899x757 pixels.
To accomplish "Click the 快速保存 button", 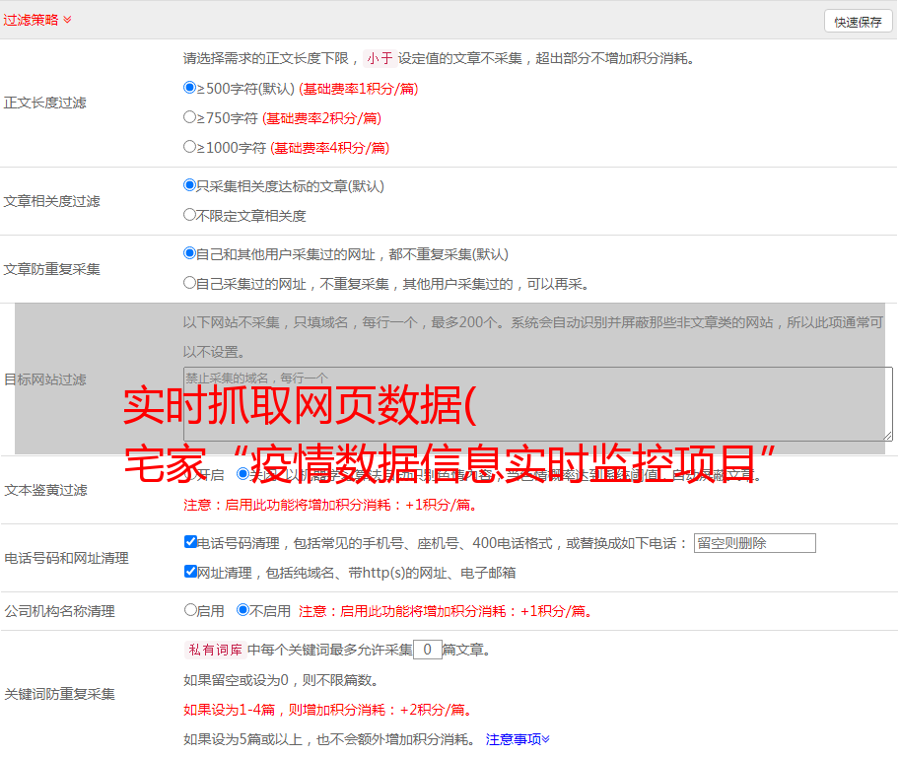I will (858, 22).
